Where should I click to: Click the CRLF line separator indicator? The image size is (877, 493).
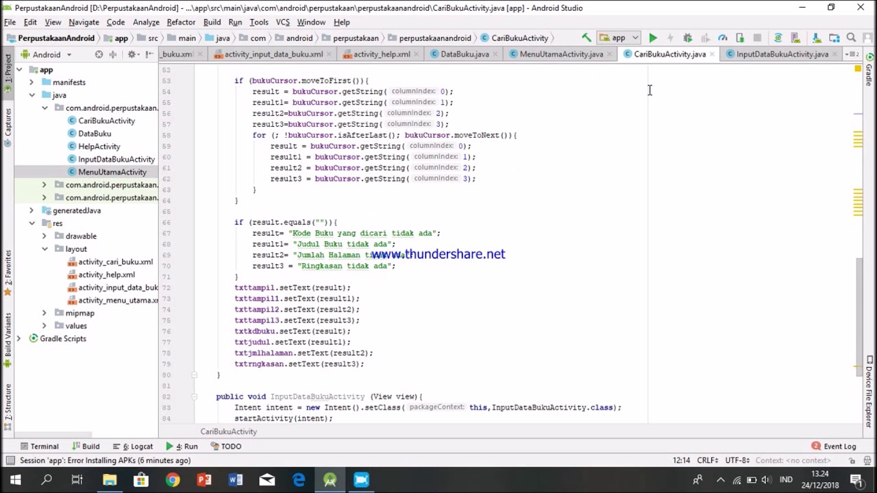pyautogui.click(x=707, y=461)
